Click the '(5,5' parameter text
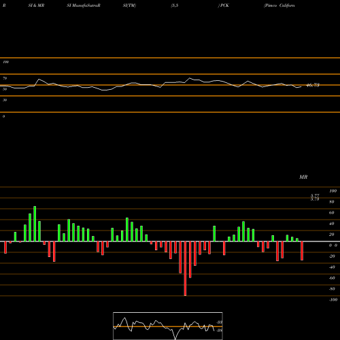This screenshot has width=340, height=340. pyautogui.click(x=175, y=5)
